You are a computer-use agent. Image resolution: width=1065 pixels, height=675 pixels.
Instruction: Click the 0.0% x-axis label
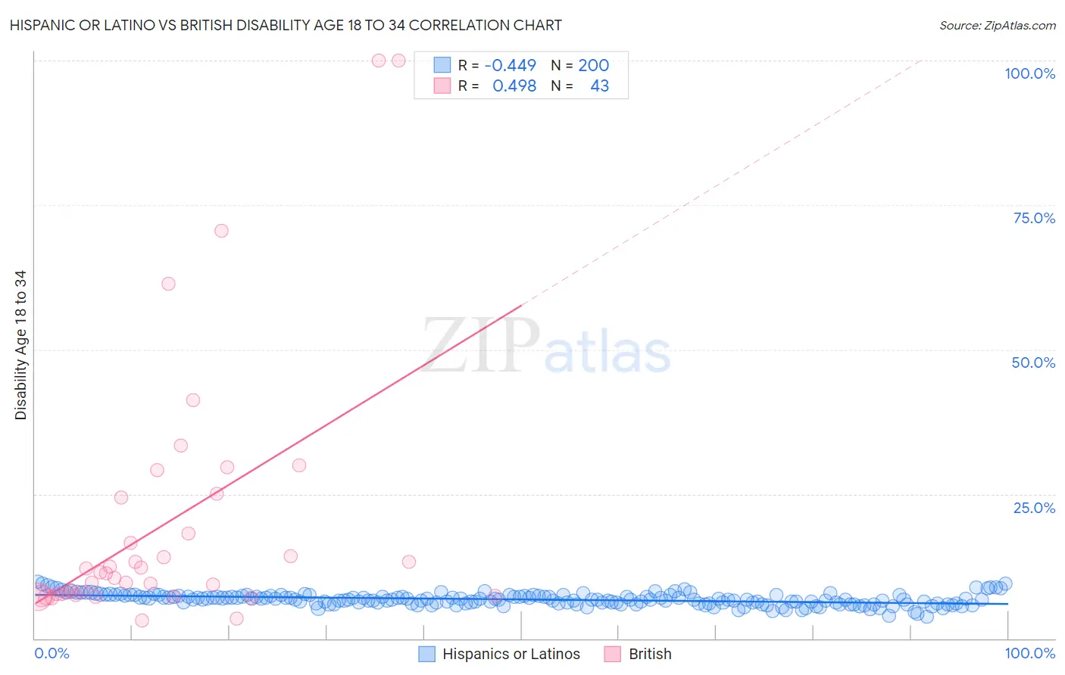52,653
